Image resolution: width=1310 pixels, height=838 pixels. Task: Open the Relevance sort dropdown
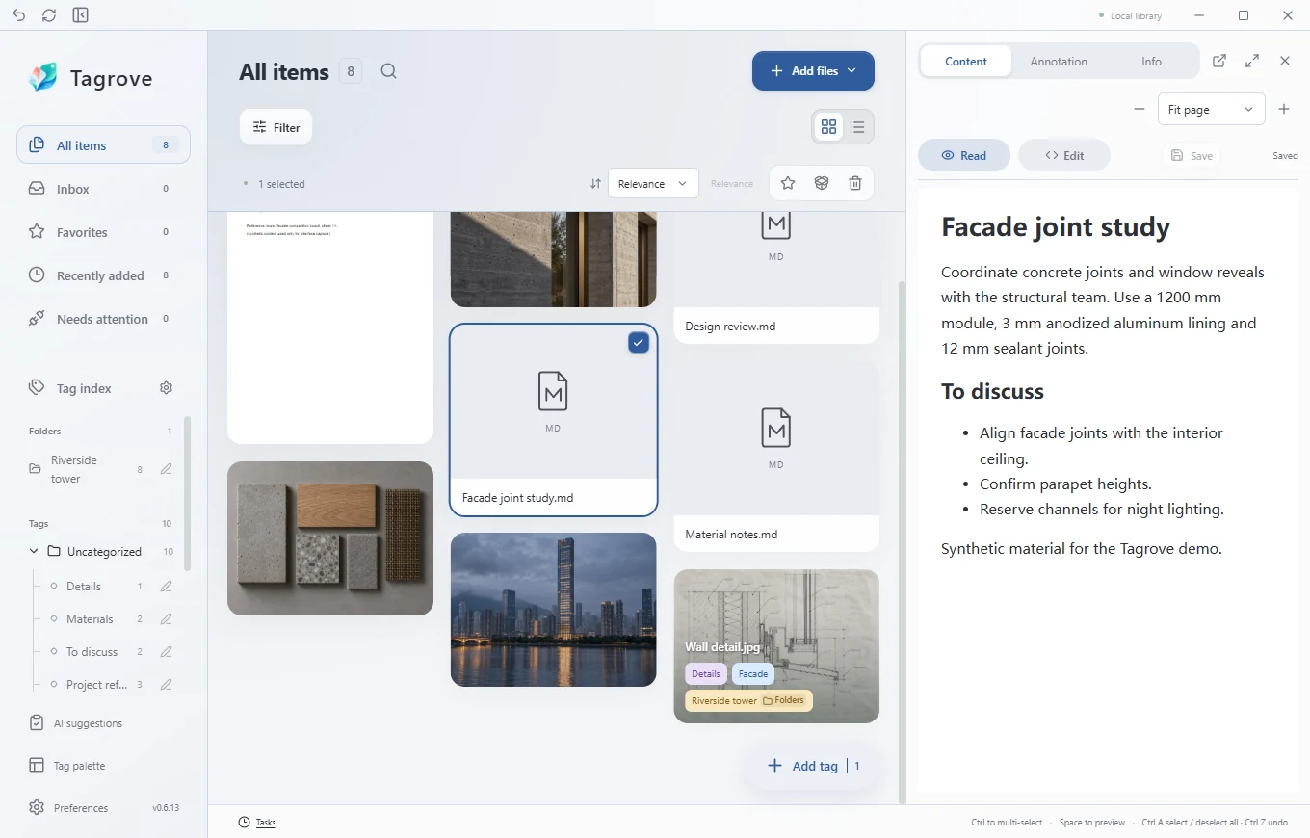coord(653,184)
